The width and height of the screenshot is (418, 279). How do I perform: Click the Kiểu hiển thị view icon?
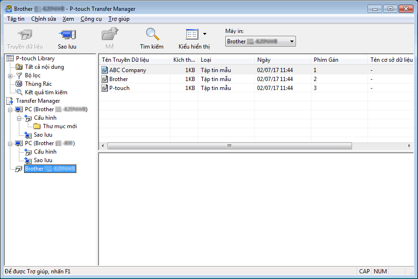click(x=192, y=35)
